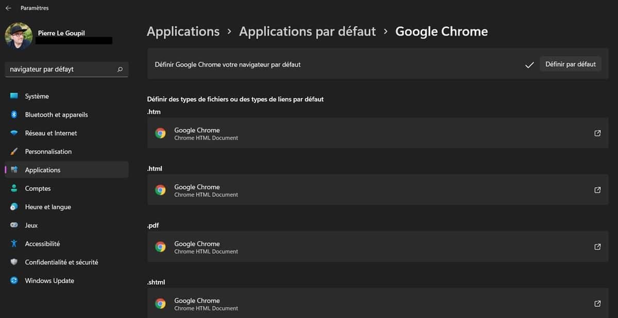Click the Pierre Le Goupil account name
The height and width of the screenshot is (318, 618).
(x=61, y=33)
